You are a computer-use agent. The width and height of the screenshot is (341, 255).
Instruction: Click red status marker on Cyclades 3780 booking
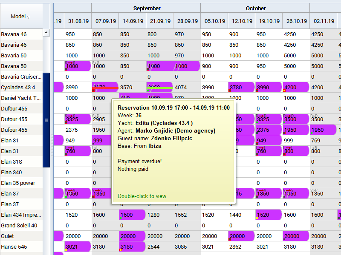[230, 91]
